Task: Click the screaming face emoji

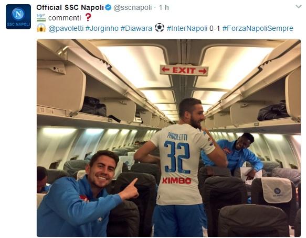Action: [x=41, y=28]
